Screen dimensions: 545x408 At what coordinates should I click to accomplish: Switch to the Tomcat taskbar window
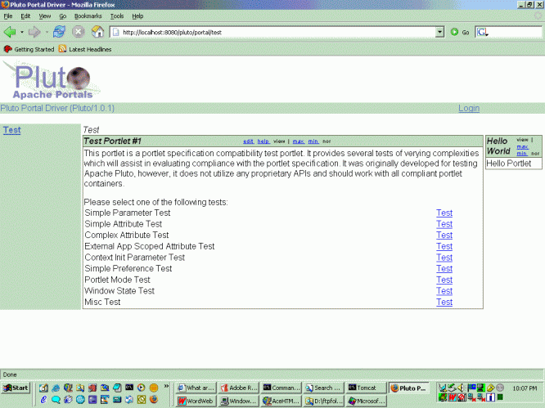click(365, 388)
